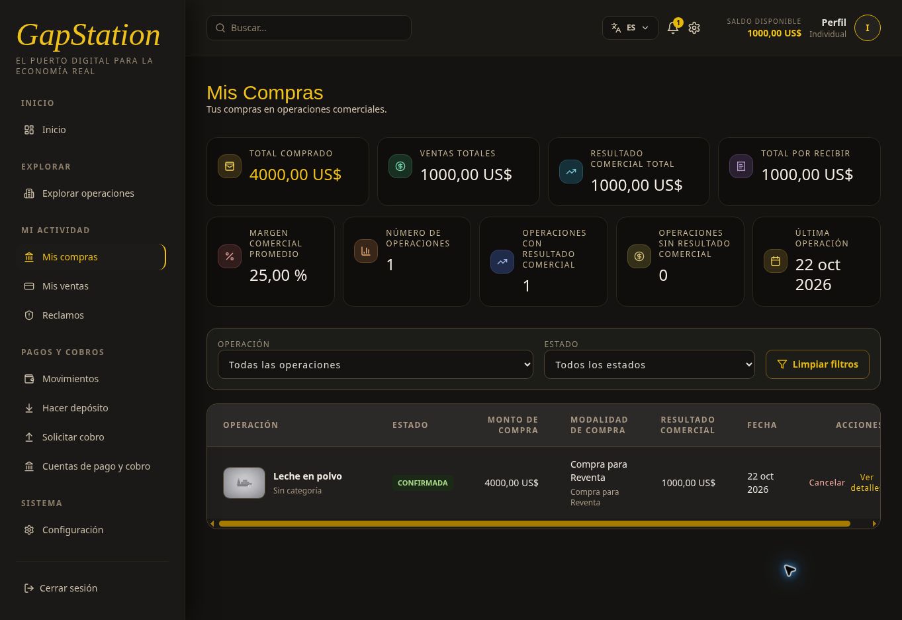Click the Resultado Comercial Total trend icon
Screen dimensions: 902x620
click(571, 172)
